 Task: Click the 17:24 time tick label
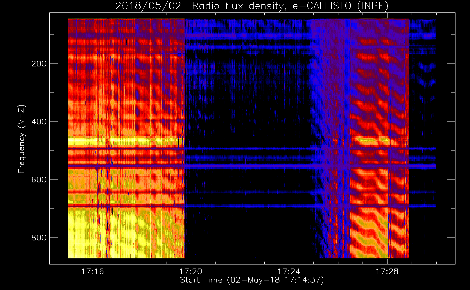[x=289, y=271]
